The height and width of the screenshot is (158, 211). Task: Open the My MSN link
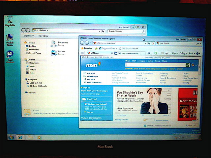click(x=91, y=79)
